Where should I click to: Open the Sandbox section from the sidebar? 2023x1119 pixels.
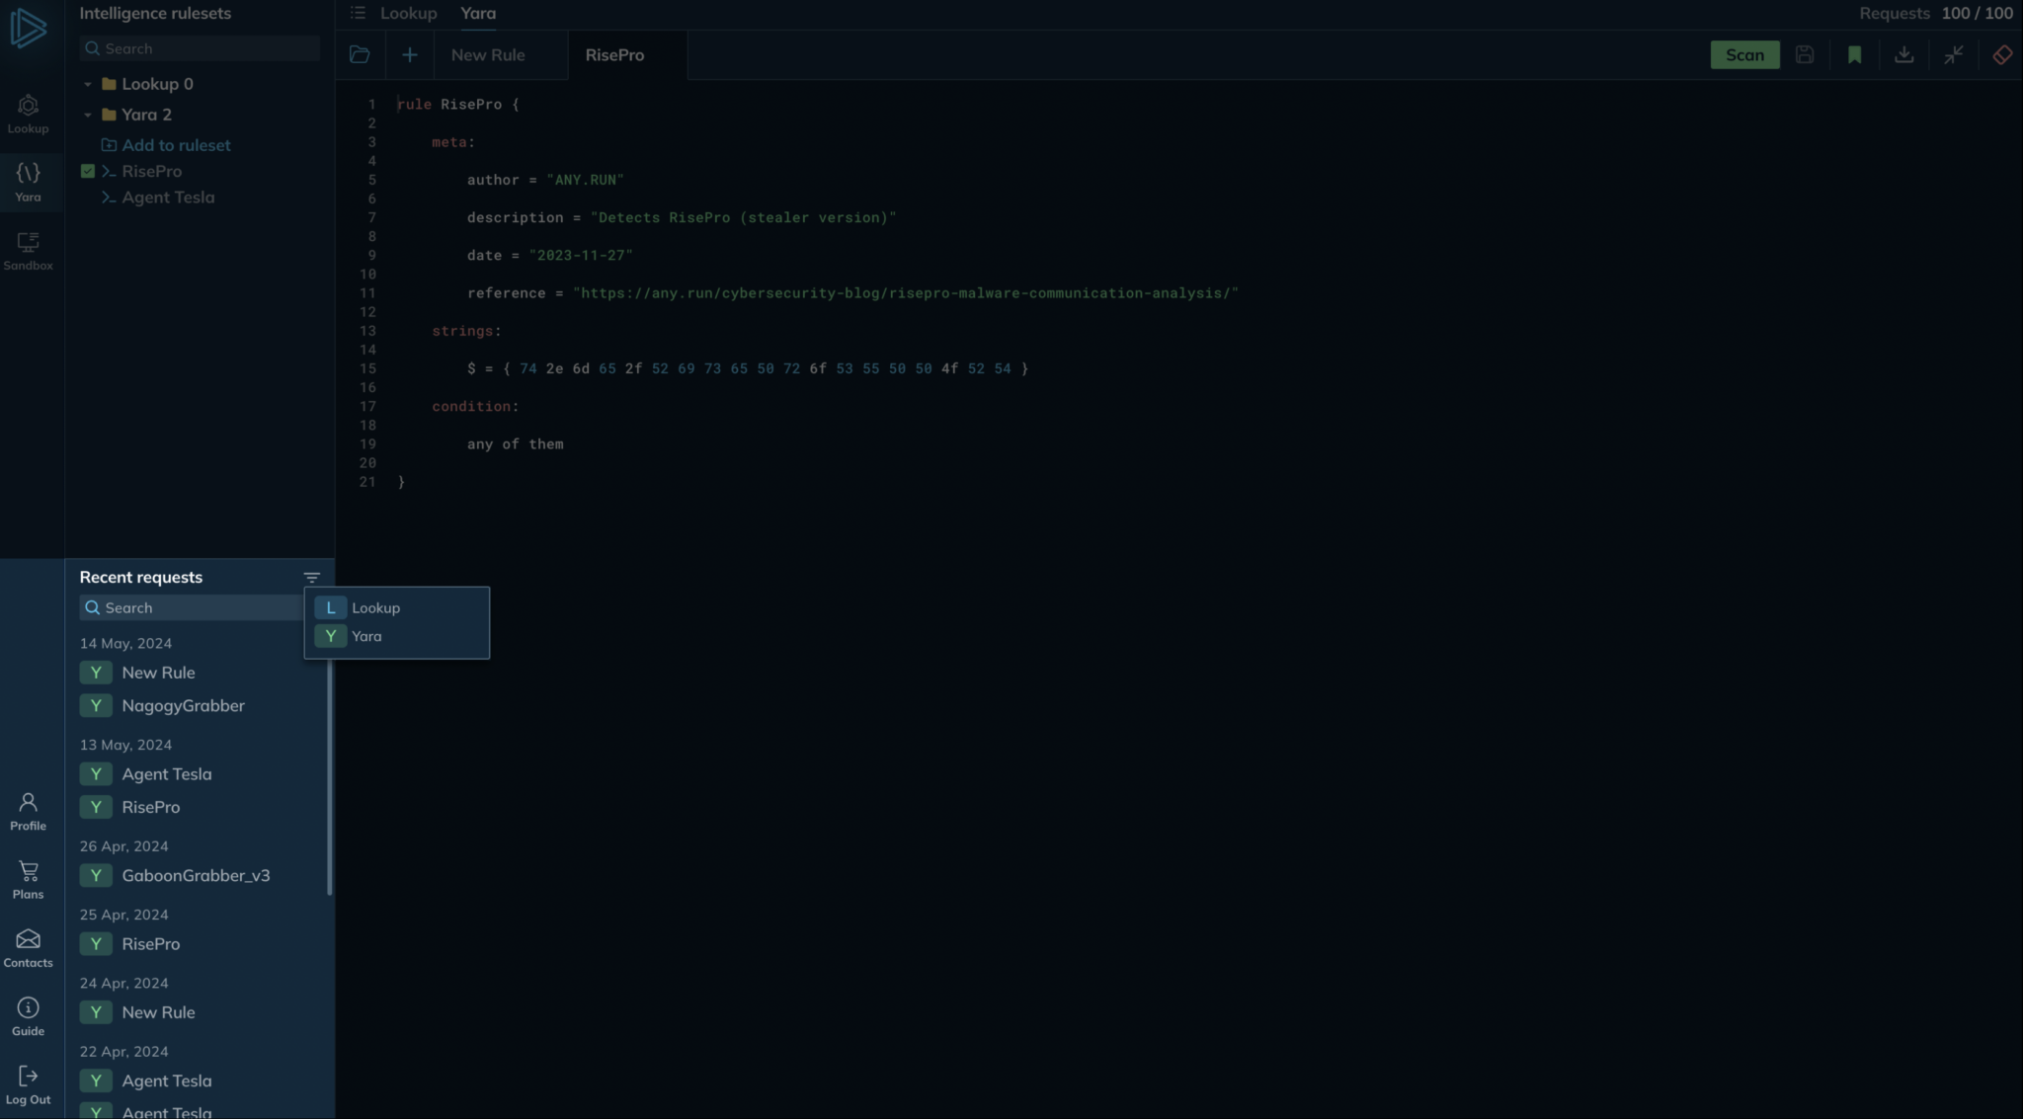coord(28,250)
